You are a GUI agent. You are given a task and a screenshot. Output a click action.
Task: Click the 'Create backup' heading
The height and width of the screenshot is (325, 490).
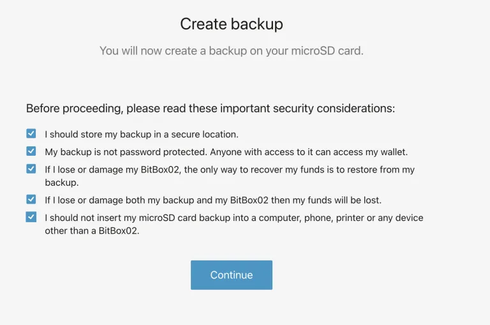pyautogui.click(x=232, y=24)
